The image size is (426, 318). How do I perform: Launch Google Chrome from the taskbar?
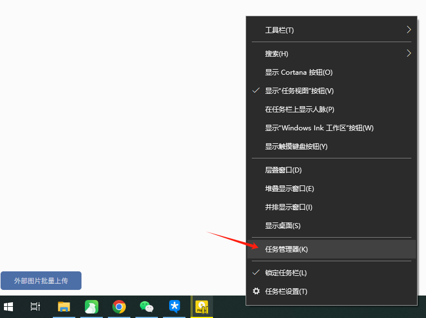tap(119, 307)
